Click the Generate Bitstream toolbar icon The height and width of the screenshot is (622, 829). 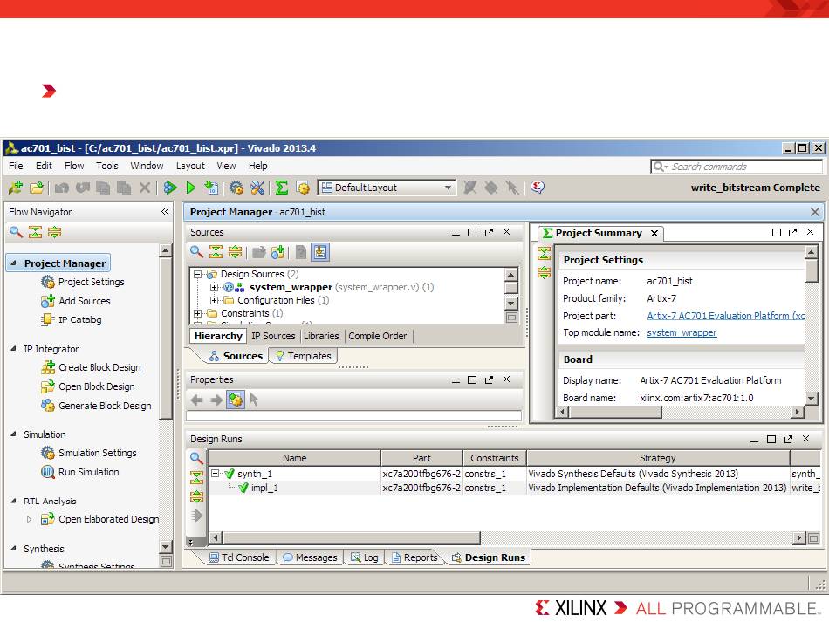point(211,187)
